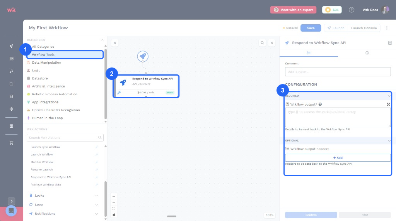Click the $35 credits balance
Screen dimensions: 396x221
[x=332, y=10]
